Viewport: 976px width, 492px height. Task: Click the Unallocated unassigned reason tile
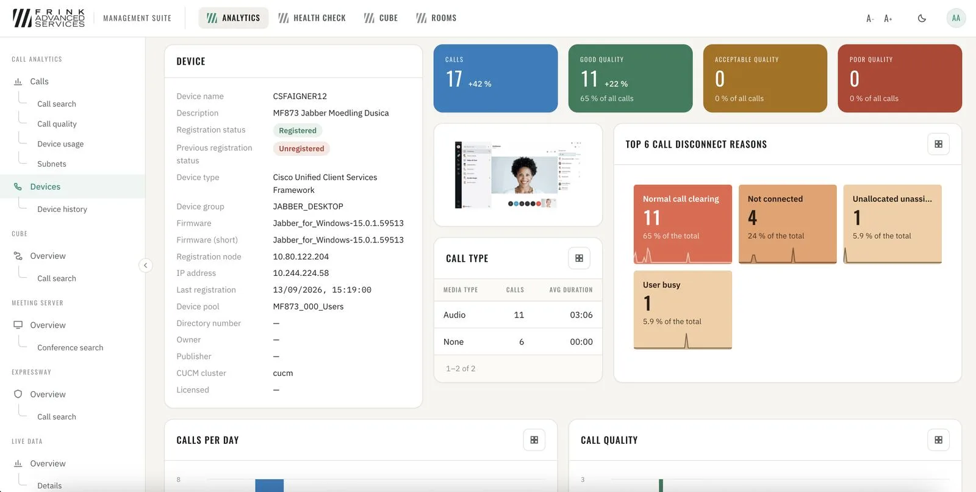pos(892,224)
